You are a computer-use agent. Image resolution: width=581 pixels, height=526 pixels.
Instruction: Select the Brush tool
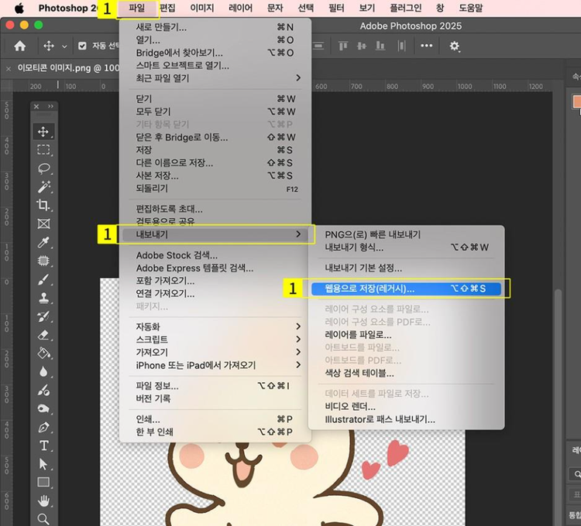pyautogui.click(x=43, y=279)
